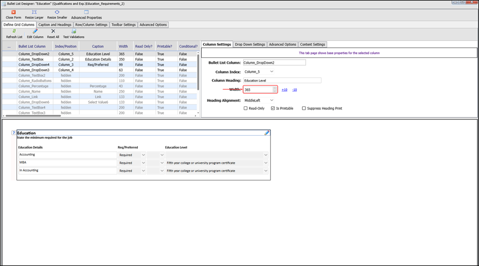Open the Row/Column Settings tab
Viewport: 479px width, 266px height.
92,24
